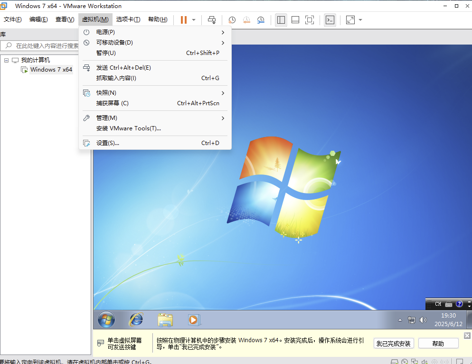Close the open 虚拟机(M) menu
Screen dimensions: 472x364
(95, 19)
